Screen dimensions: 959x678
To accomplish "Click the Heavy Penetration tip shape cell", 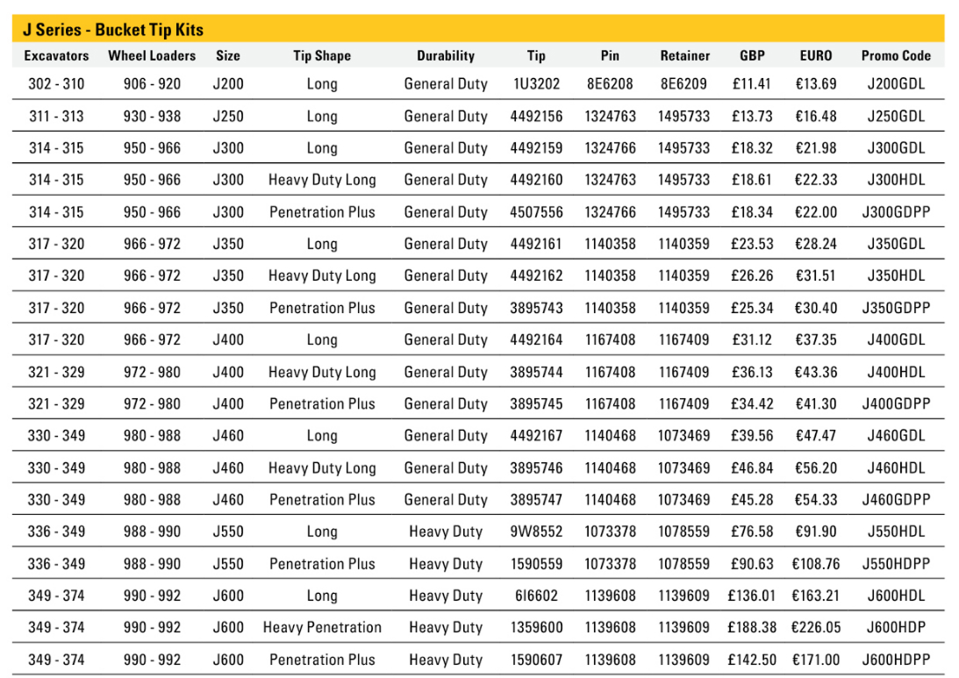I will [322, 627].
